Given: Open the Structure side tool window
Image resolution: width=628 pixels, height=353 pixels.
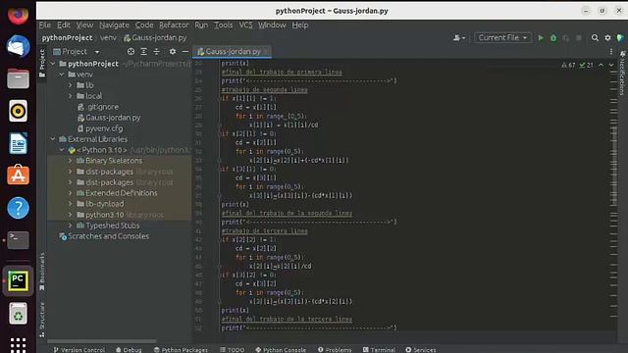Looking at the screenshot, I should click(42, 319).
